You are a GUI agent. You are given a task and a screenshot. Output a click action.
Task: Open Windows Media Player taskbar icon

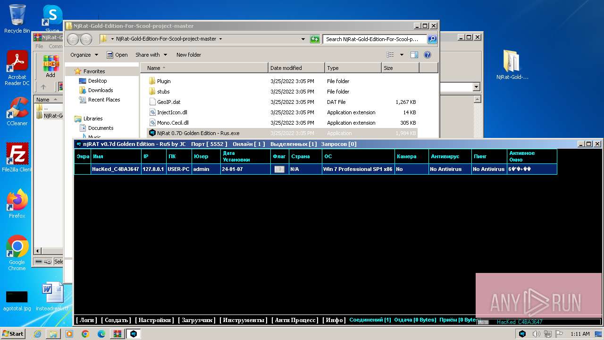click(69, 334)
